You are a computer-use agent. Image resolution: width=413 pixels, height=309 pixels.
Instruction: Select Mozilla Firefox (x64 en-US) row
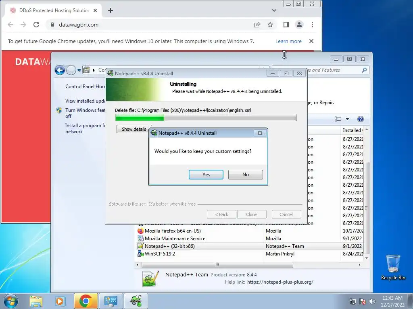coord(250,231)
